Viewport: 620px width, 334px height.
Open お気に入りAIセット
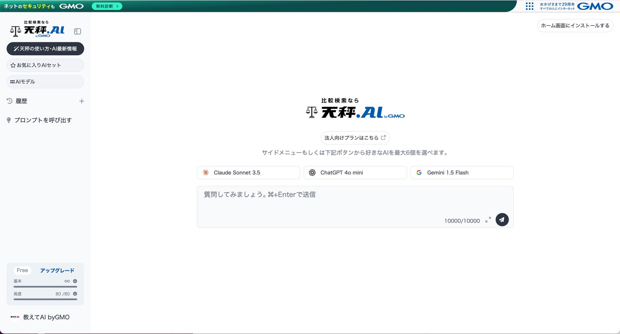(45, 65)
